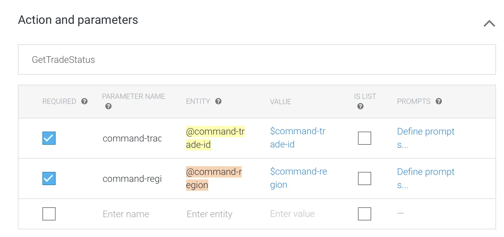Click the GetTradeStatus action name field
Image resolution: width=504 pixels, height=237 pixels.
point(257,60)
